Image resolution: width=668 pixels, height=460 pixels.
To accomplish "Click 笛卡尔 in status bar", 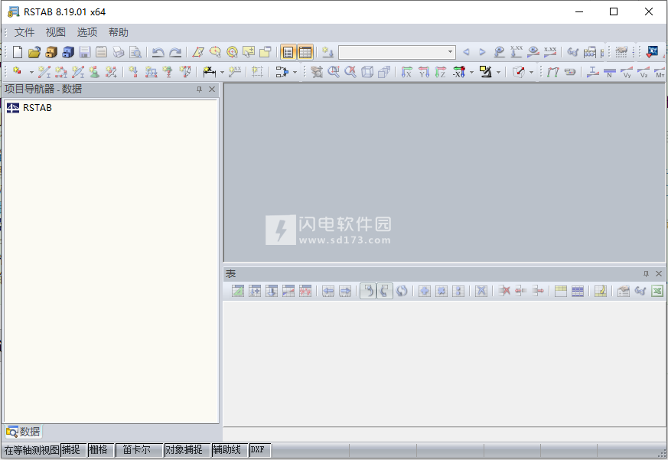I will coord(139,450).
